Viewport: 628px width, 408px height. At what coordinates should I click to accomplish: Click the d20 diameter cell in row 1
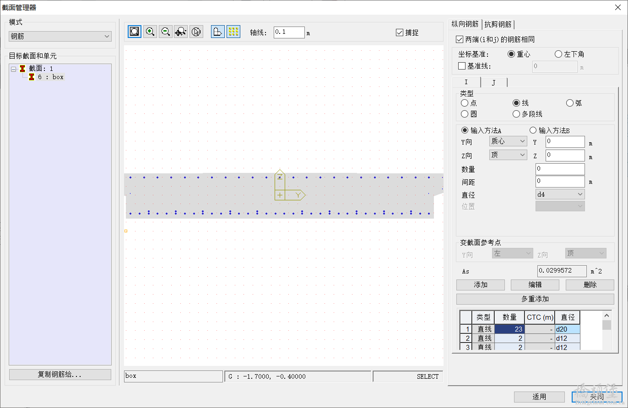[568, 329]
